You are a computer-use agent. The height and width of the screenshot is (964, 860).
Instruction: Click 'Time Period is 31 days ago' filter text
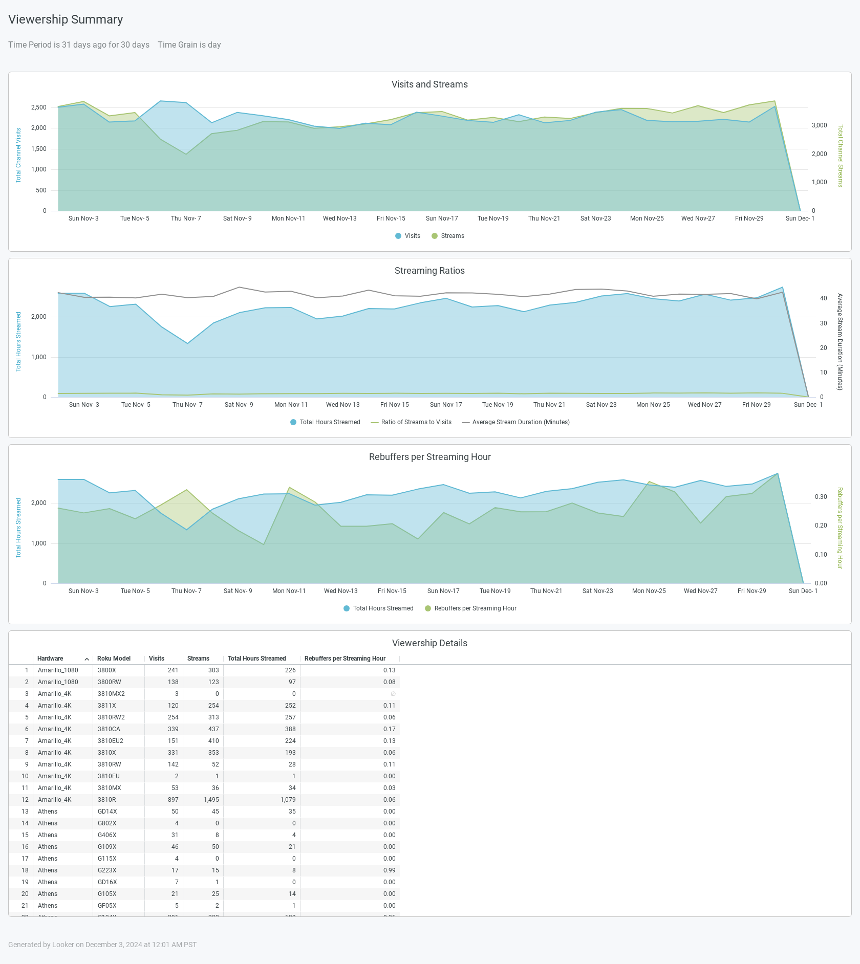(x=79, y=45)
